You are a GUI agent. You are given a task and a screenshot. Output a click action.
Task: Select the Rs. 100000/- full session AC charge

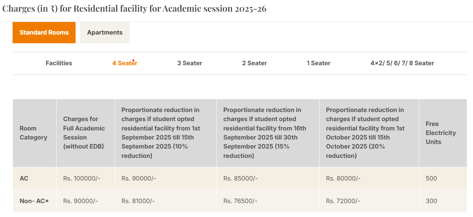click(80, 178)
